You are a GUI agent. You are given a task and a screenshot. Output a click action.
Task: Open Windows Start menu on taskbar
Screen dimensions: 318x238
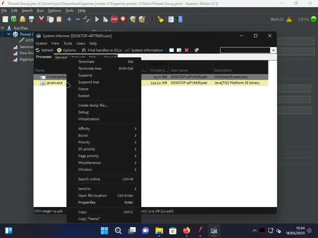coord(104,231)
